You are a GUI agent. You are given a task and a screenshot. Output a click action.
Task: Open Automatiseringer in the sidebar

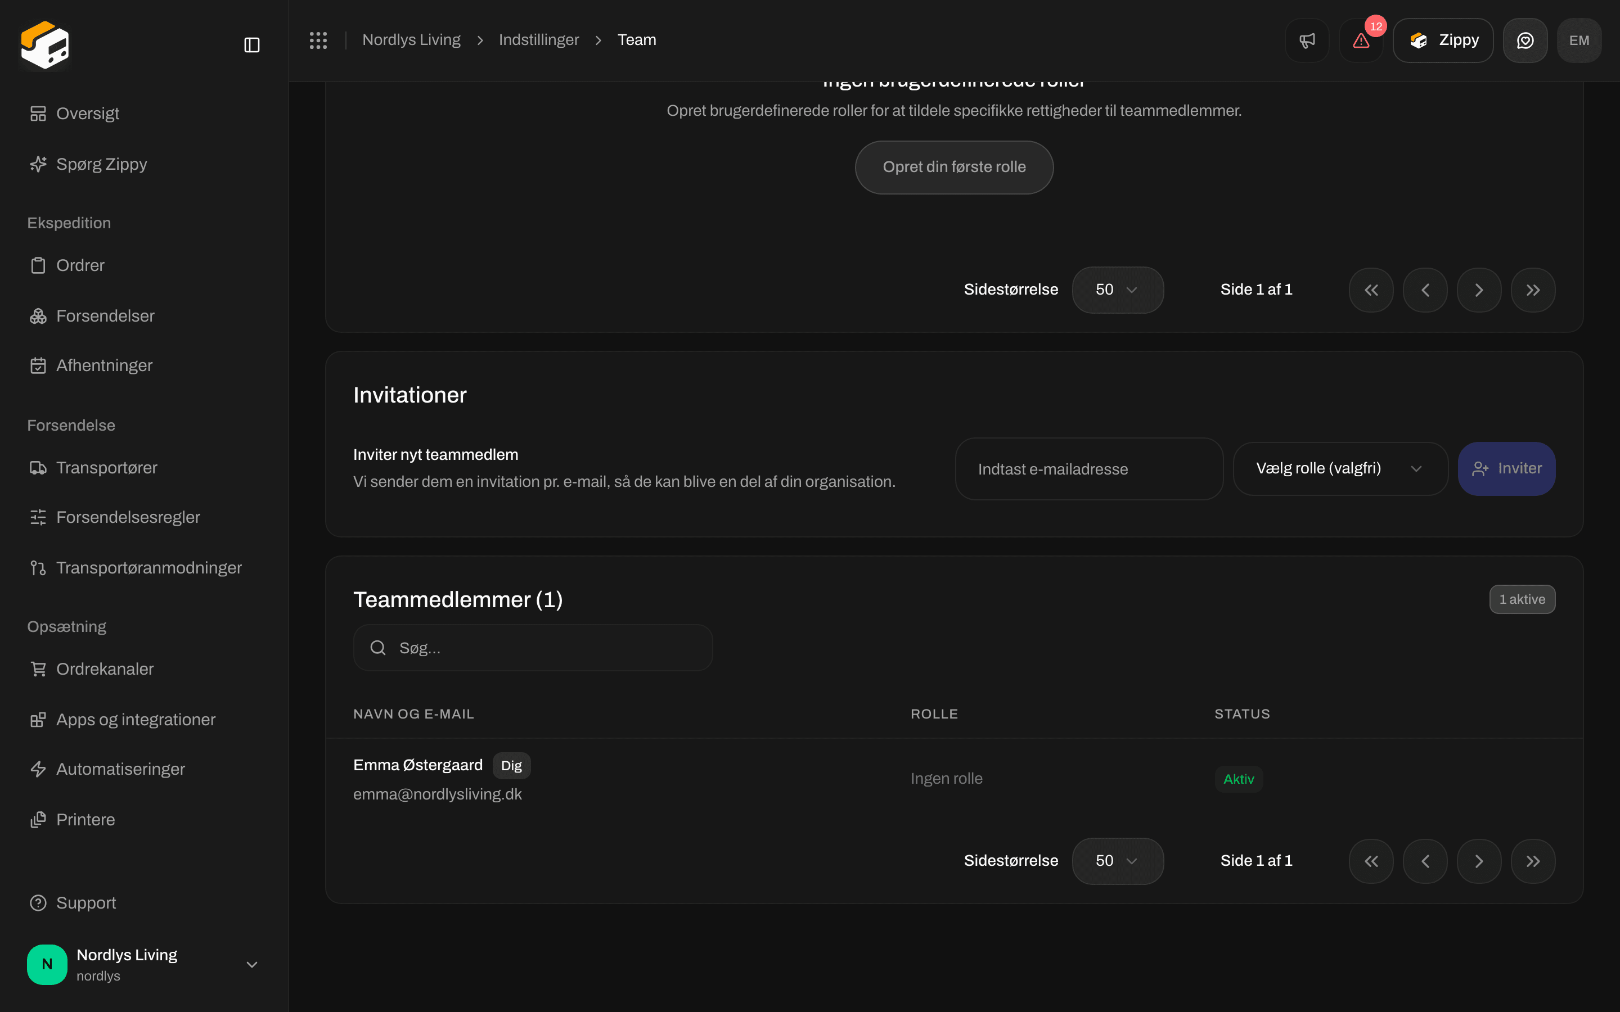click(x=144, y=769)
